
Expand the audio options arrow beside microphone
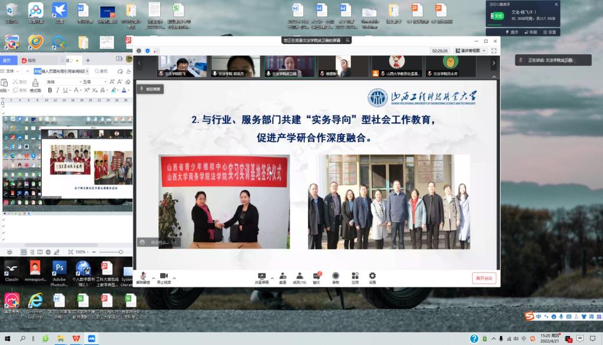coord(154,277)
